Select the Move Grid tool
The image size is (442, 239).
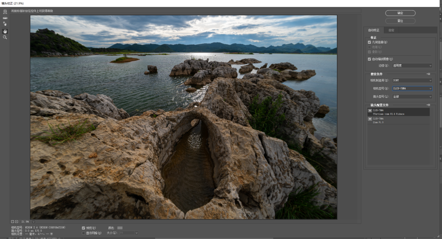[5, 24]
